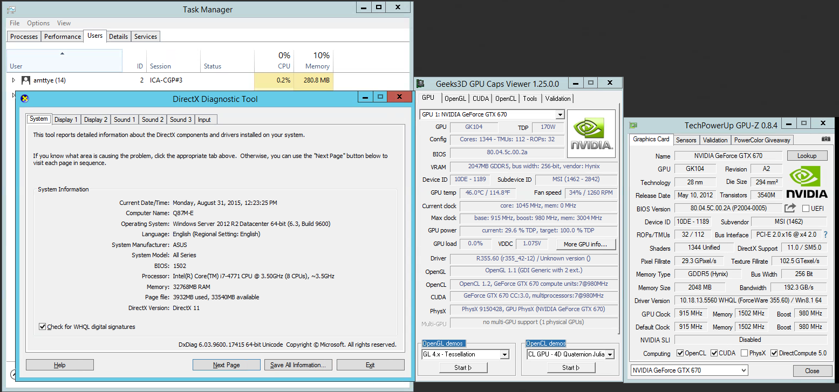This screenshot has width=839, height=392.
Task: Open the File menu in Task Manager
Action: 15,23
